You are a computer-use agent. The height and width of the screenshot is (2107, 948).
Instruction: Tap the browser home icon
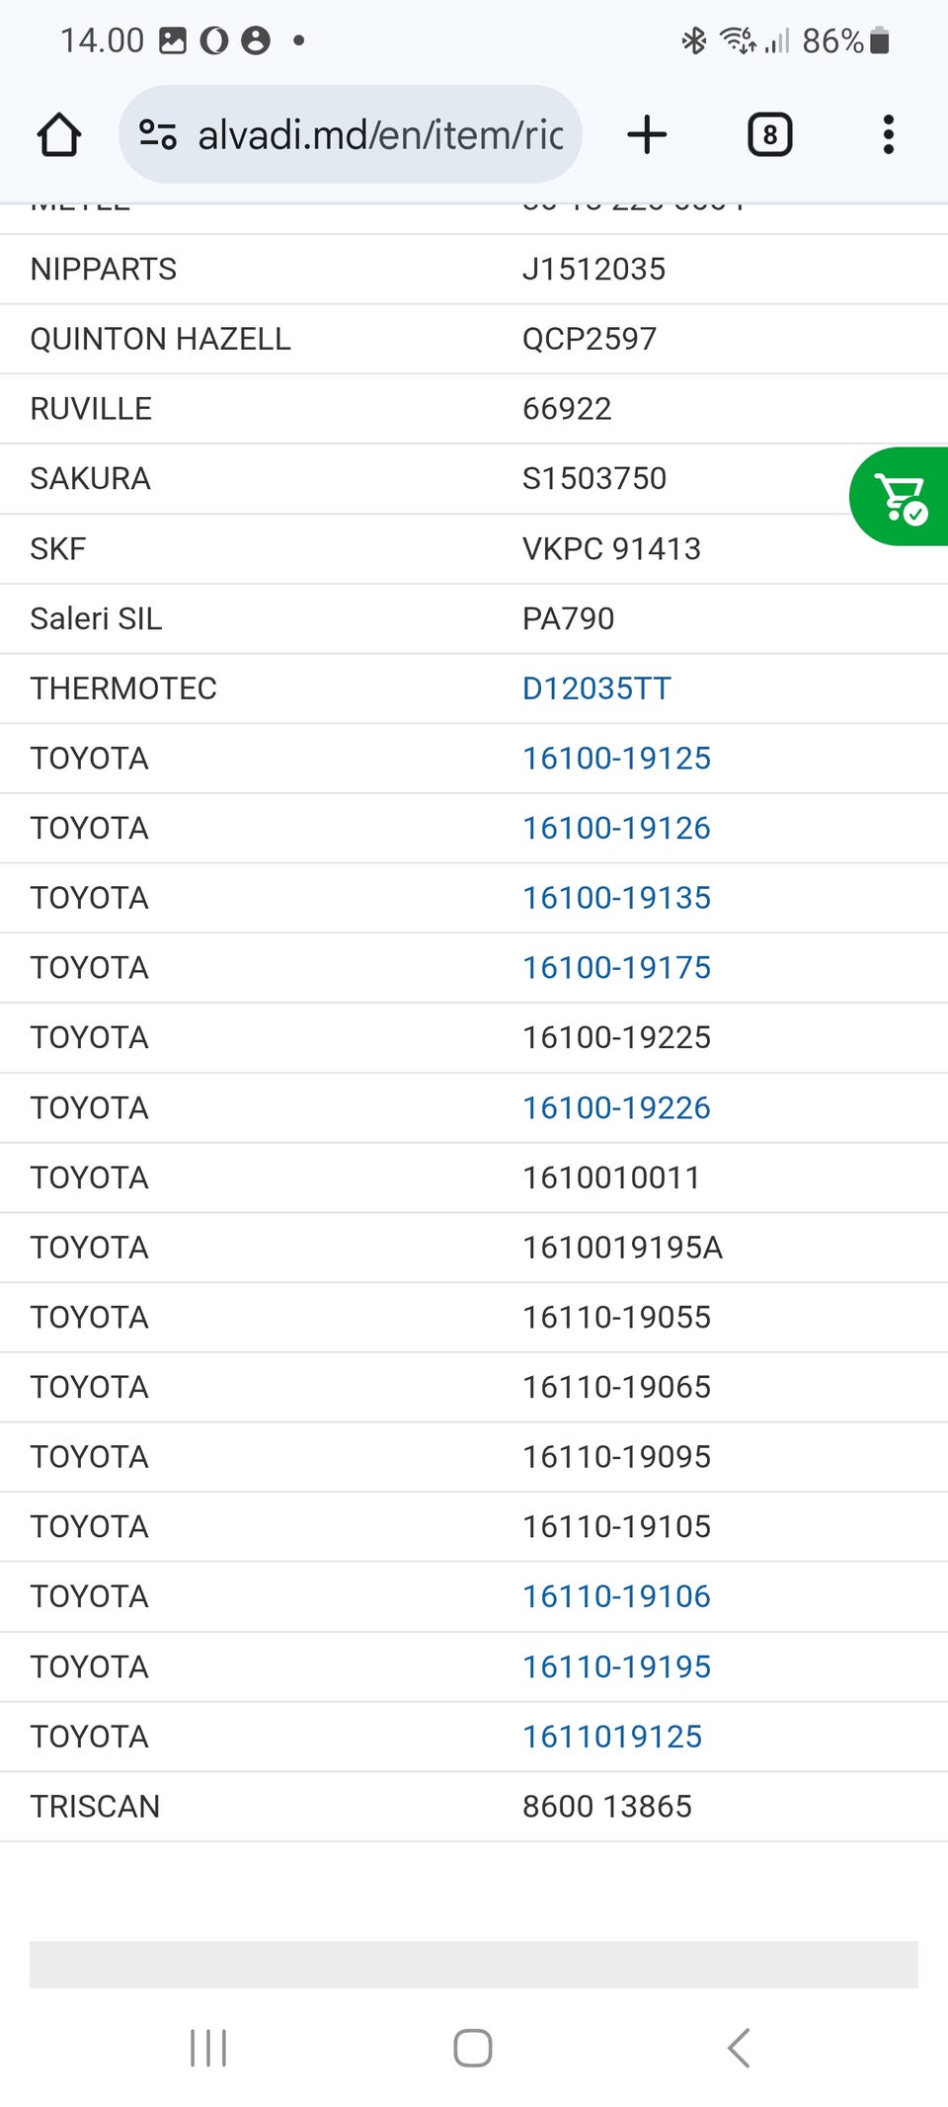58,134
